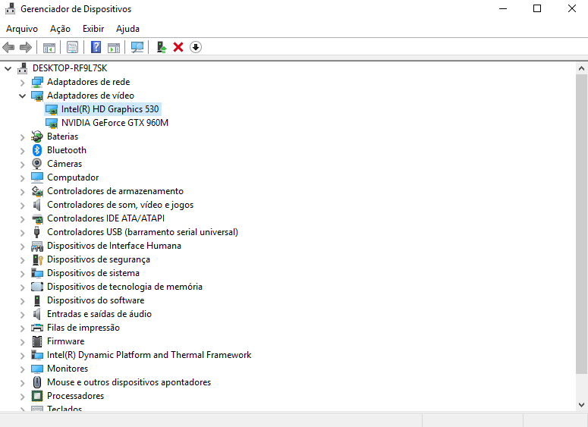This screenshot has width=588, height=427.
Task: Click the Baterias battery icon
Action: point(36,137)
